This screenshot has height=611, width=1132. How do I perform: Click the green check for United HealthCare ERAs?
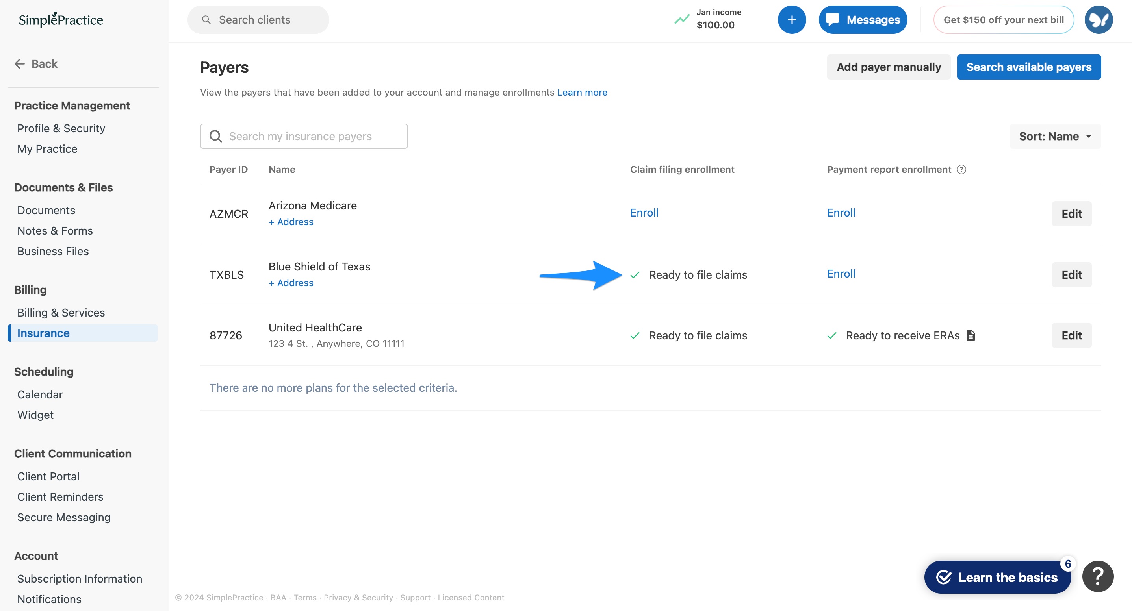click(832, 335)
